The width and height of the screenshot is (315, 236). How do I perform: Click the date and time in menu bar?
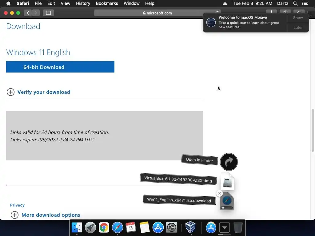tap(253, 3)
